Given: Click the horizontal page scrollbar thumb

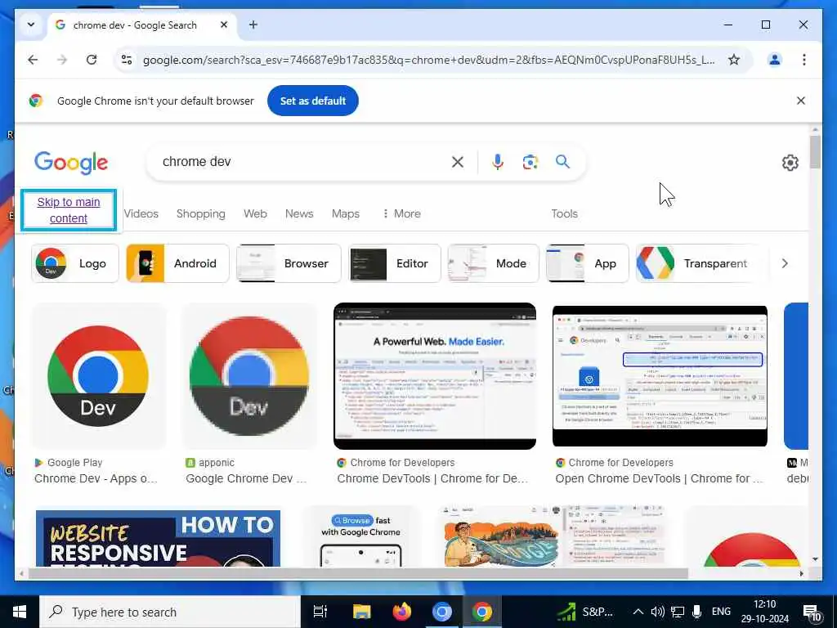Looking at the screenshot, I should pyautogui.click(x=358, y=573).
